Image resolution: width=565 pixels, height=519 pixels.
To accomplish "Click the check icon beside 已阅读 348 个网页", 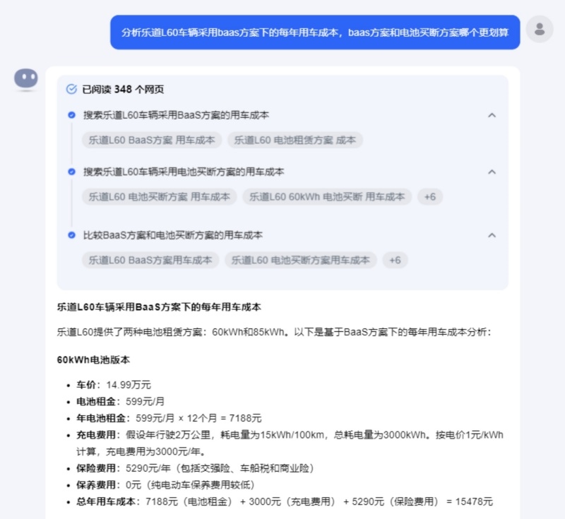I will point(72,89).
